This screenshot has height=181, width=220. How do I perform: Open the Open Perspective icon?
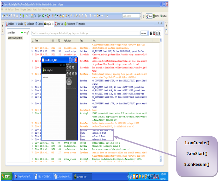tap(143, 16)
